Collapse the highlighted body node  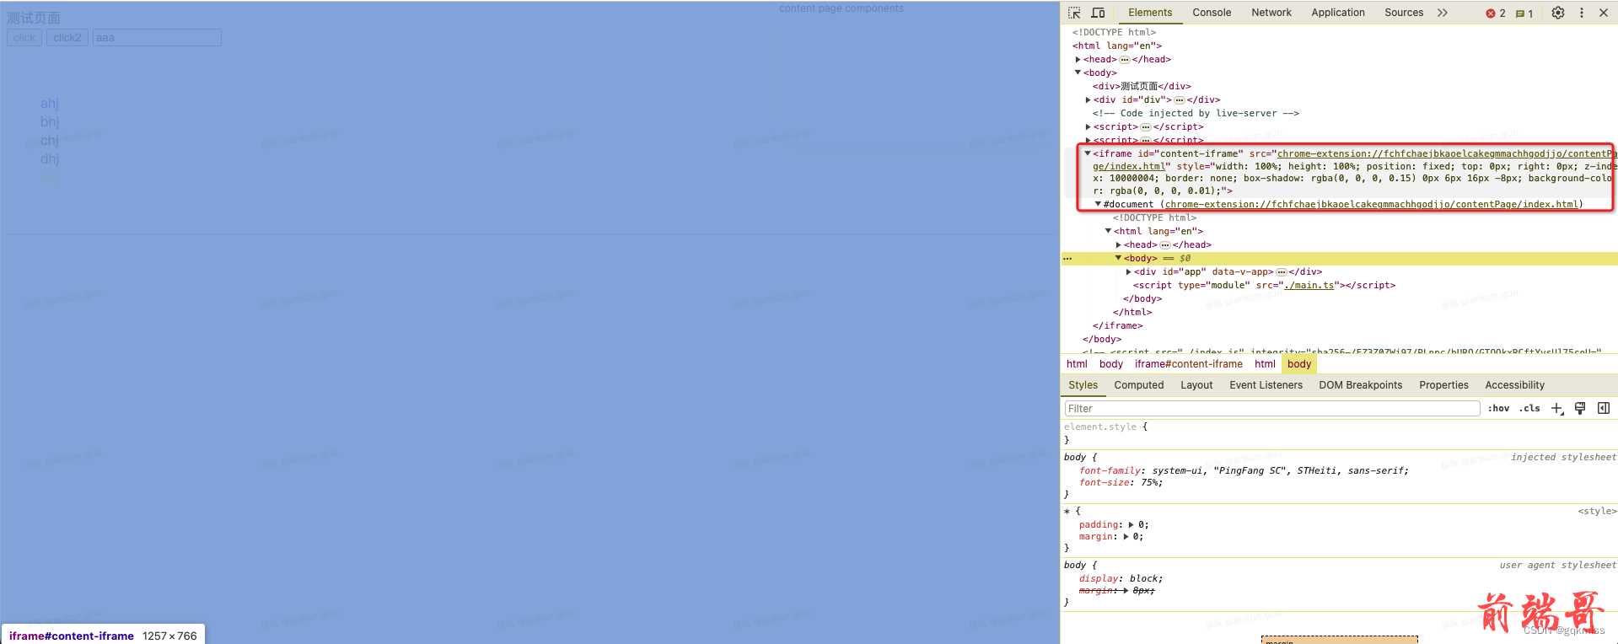tap(1118, 258)
